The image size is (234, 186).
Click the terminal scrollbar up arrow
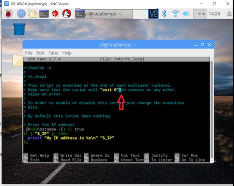click(x=212, y=59)
